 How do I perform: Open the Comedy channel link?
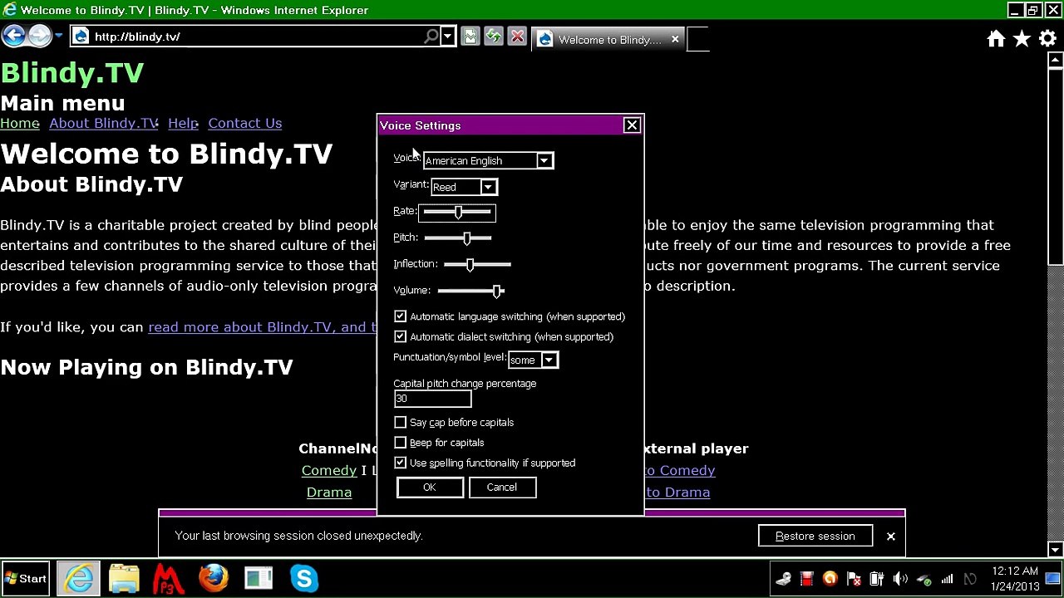click(x=329, y=470)
